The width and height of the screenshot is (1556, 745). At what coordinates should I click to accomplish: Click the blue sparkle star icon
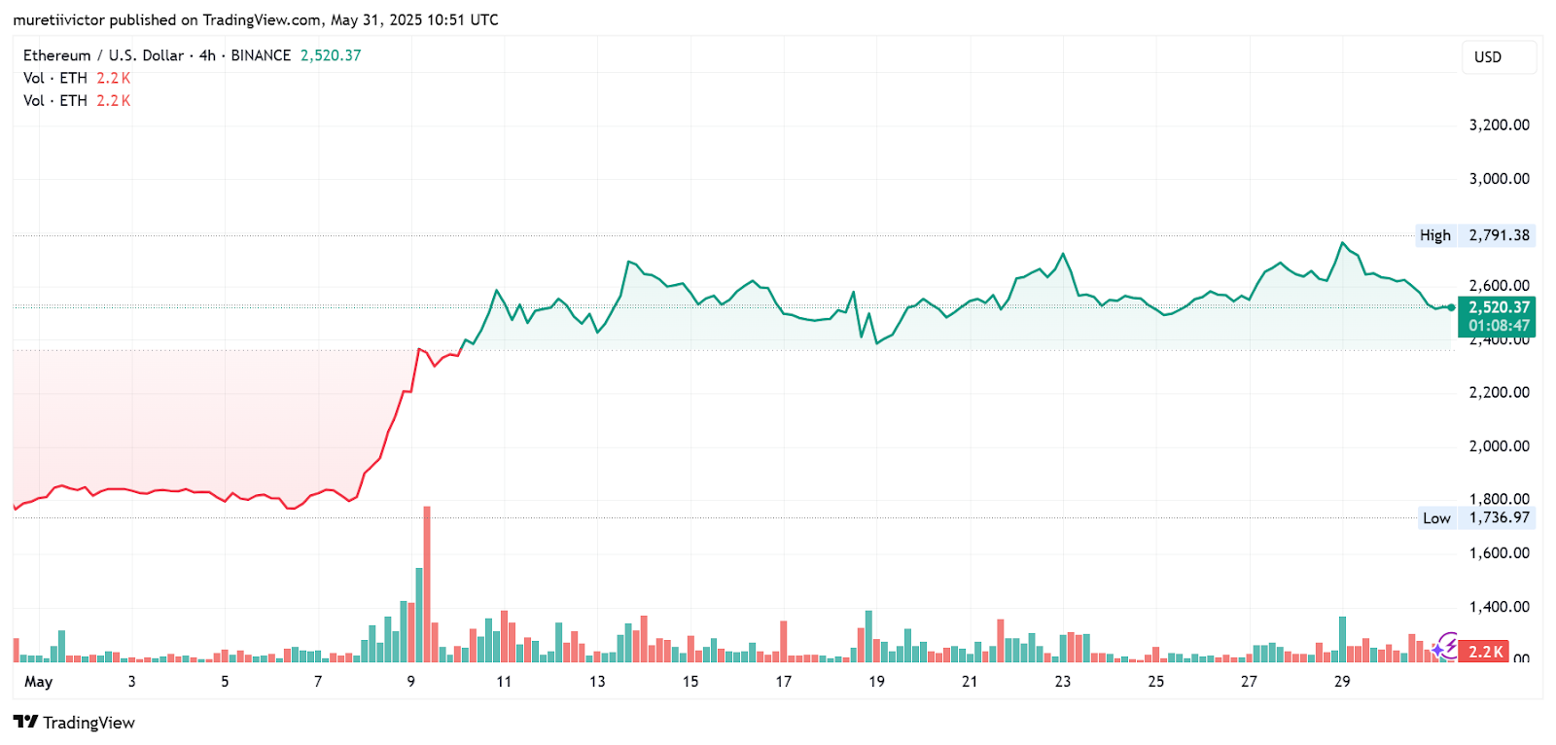point(1438,651)
